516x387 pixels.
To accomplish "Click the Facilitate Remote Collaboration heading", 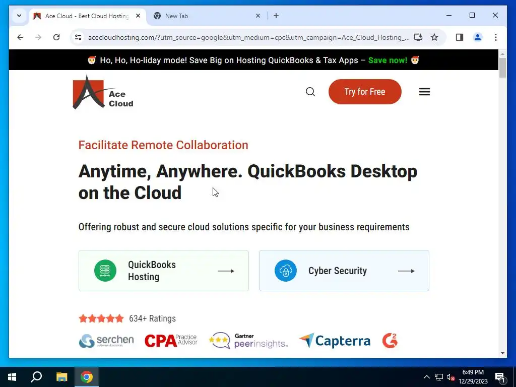I will (x=163, y=145).
